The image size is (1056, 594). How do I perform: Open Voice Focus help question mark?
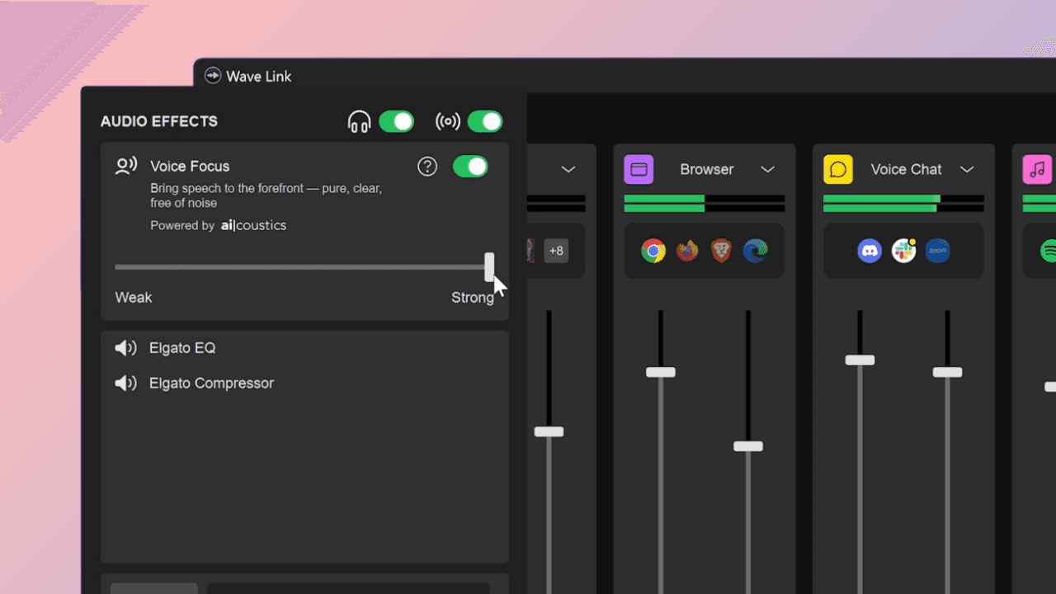[427, 167]
